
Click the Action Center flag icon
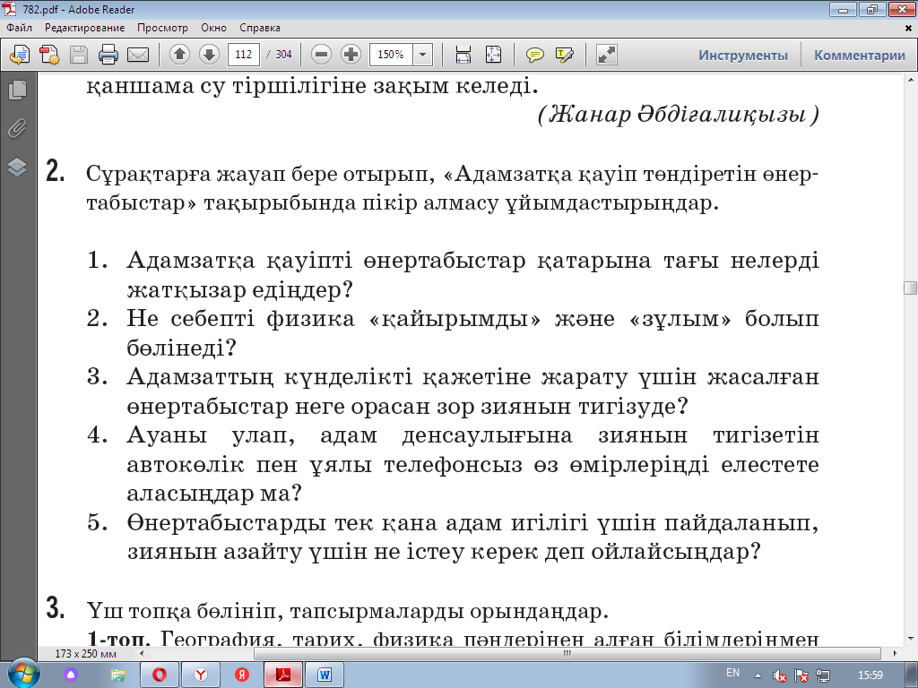coord(801,675)
